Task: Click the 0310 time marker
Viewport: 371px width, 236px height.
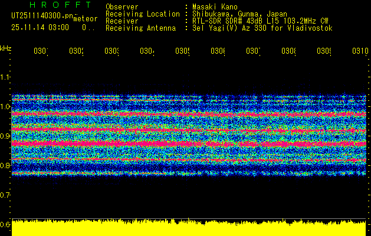Action: click(360, 51)
